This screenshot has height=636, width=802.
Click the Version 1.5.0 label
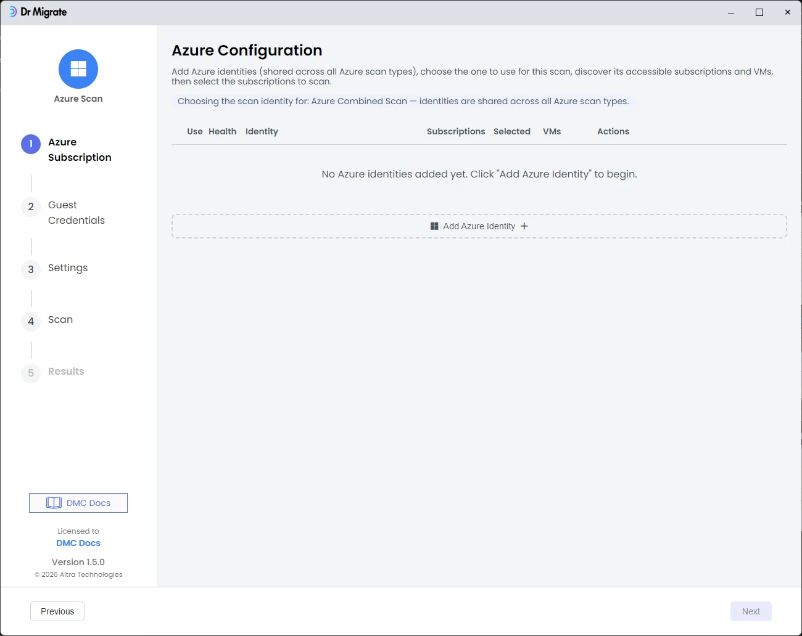[78, 562]
